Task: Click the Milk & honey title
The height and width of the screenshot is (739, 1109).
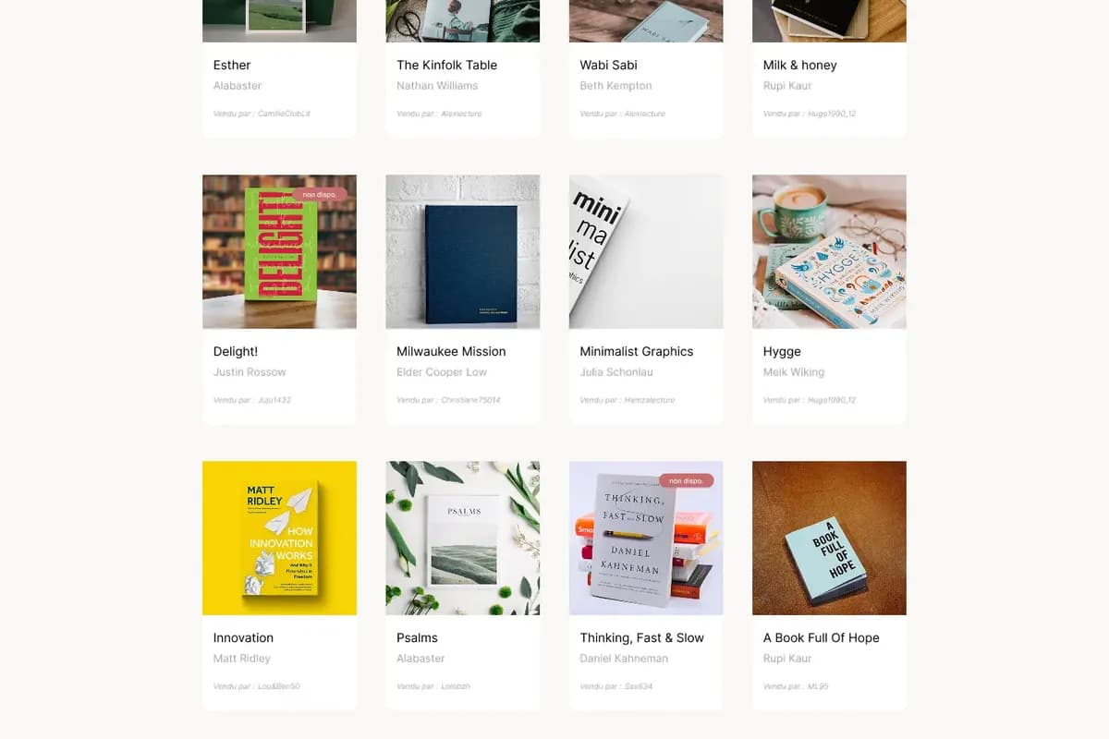Action: [799, 65]
